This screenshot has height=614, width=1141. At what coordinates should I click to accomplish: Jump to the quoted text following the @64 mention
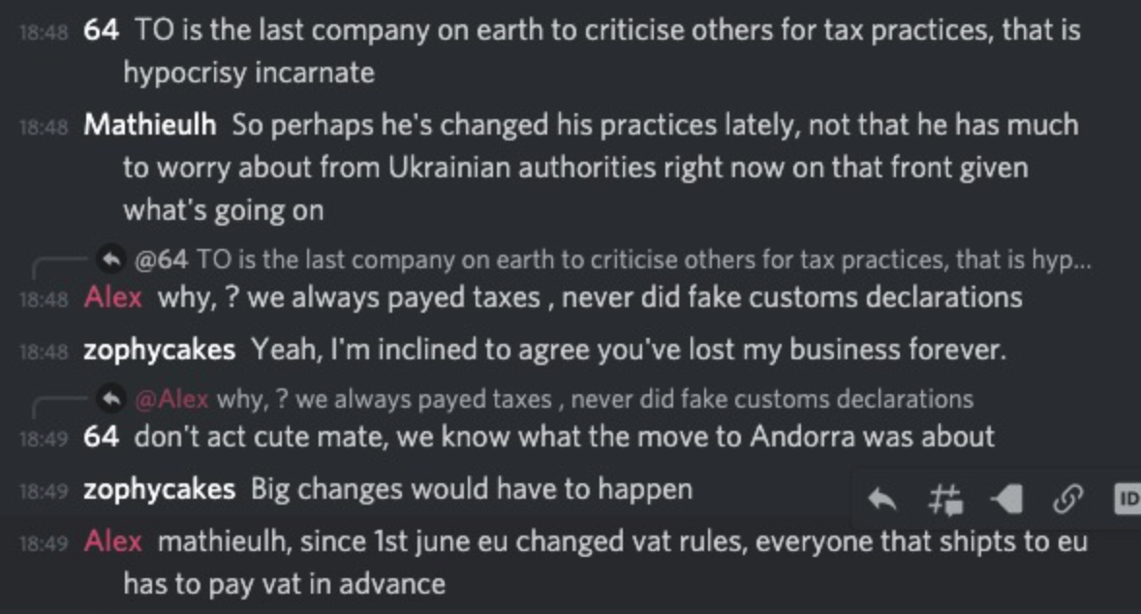click(x=639, y=260)
